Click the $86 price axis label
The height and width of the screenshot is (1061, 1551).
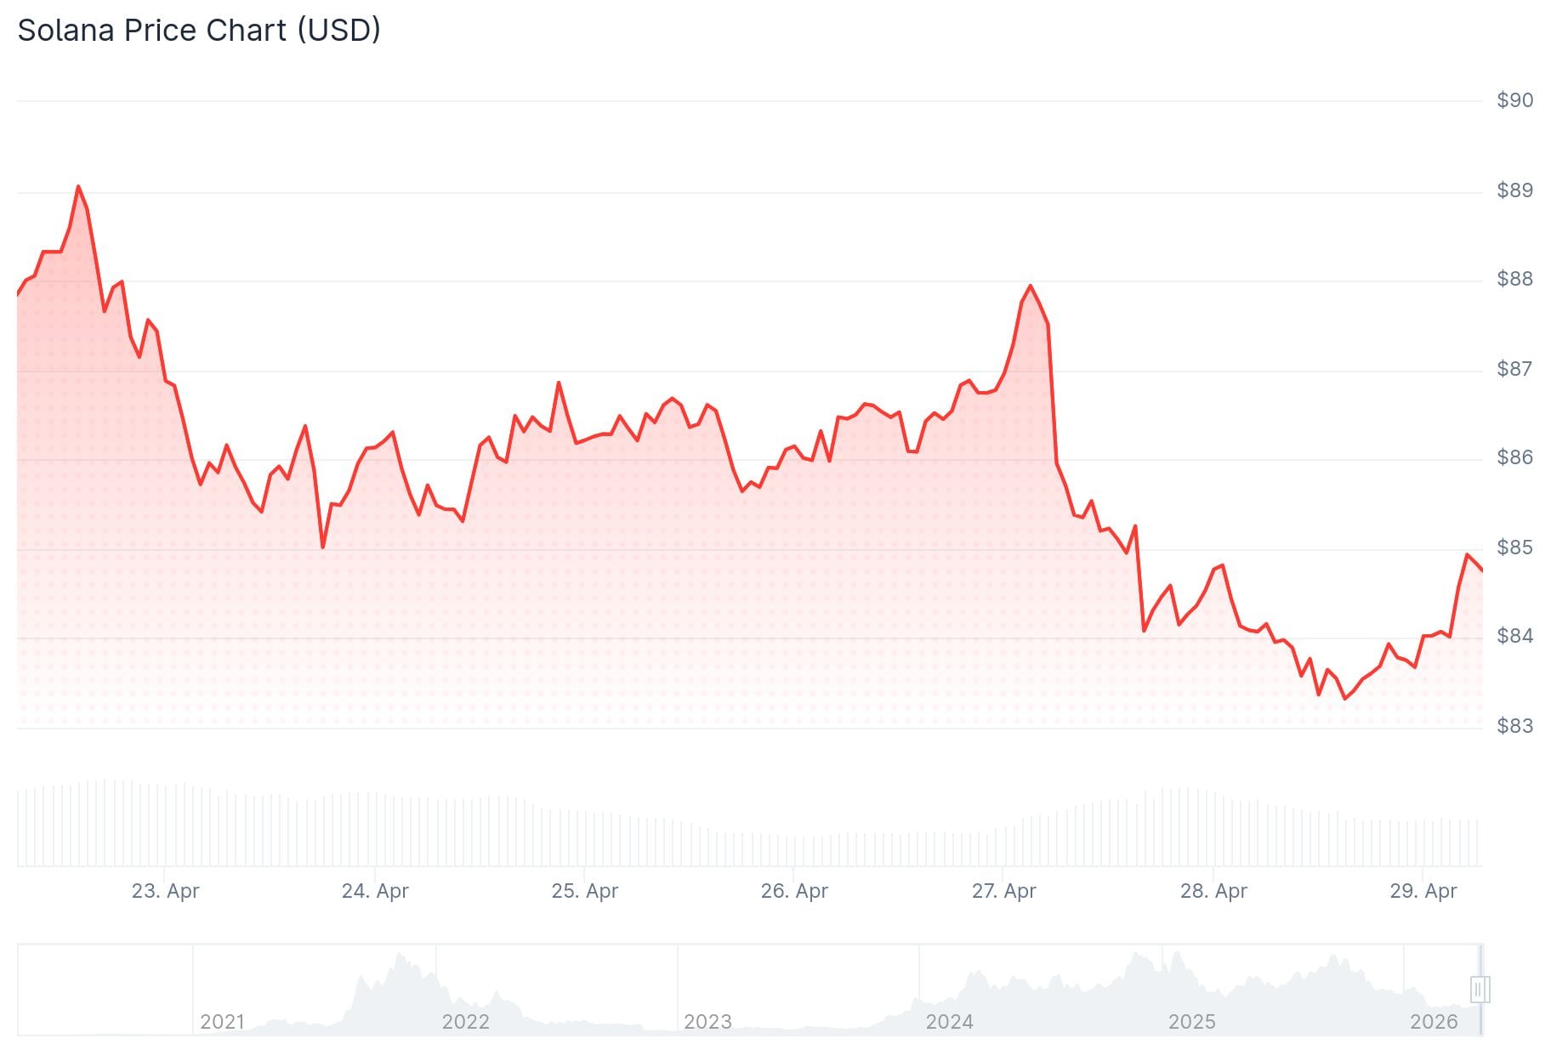1514,457
